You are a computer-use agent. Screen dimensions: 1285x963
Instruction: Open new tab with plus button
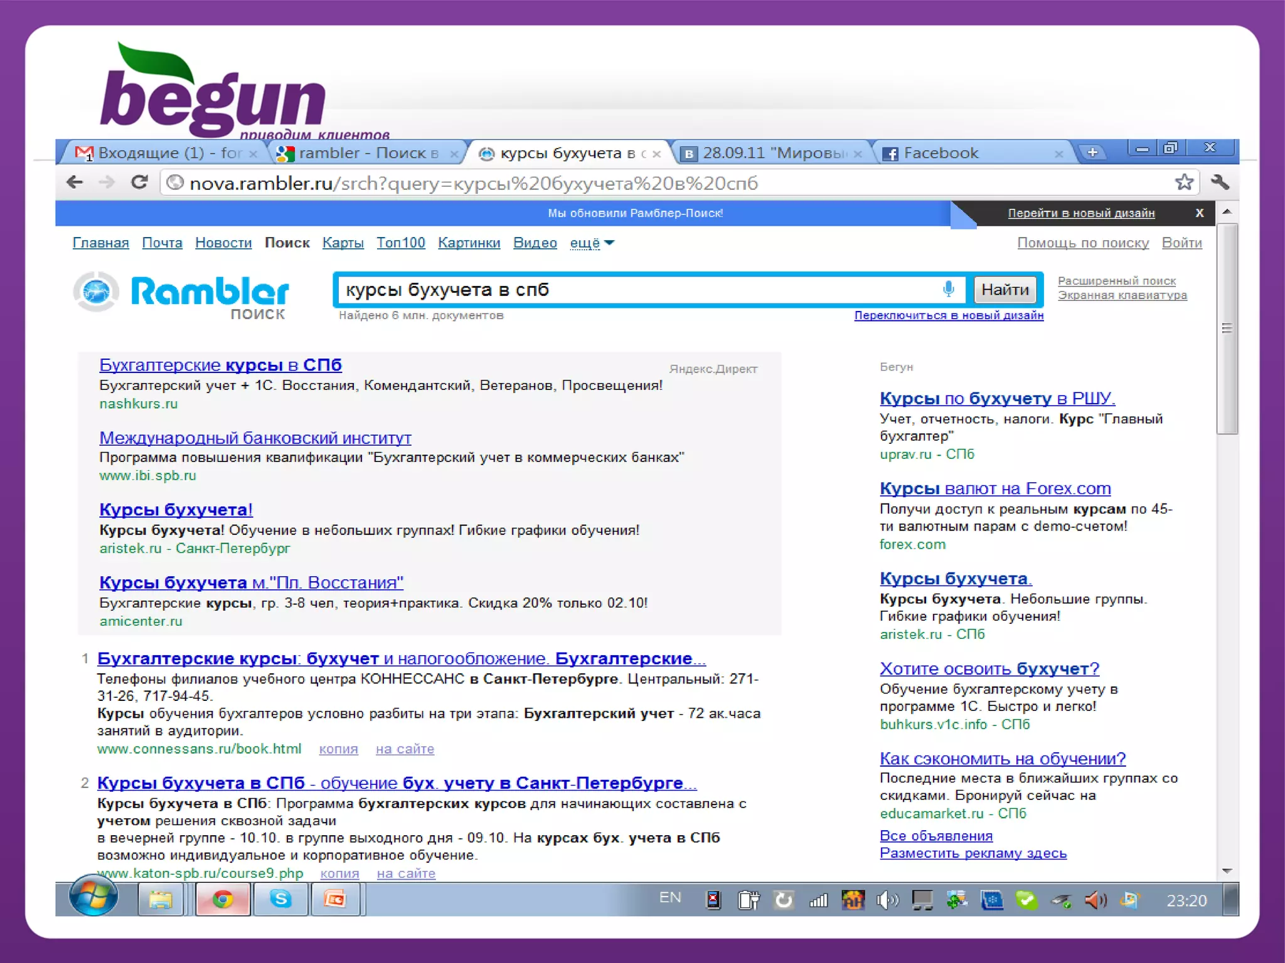pyautogui.click(x=1092, y=152)
